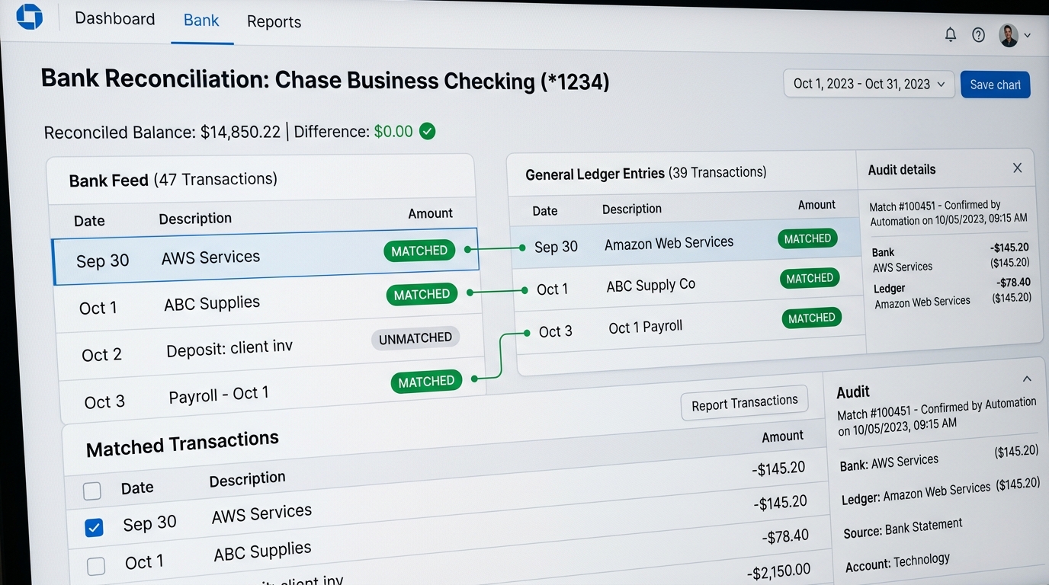This screenshot has height=585, width=1049.
Task: Open the help question mark icon
Action: (978, 34)
